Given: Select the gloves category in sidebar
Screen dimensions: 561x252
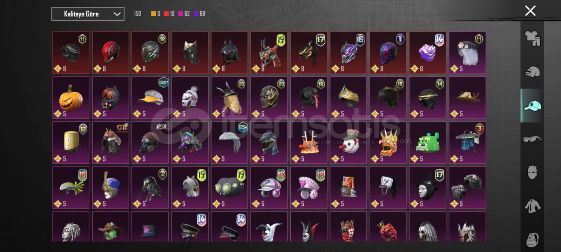Looking at the screenshot, I should coord(532,72).
